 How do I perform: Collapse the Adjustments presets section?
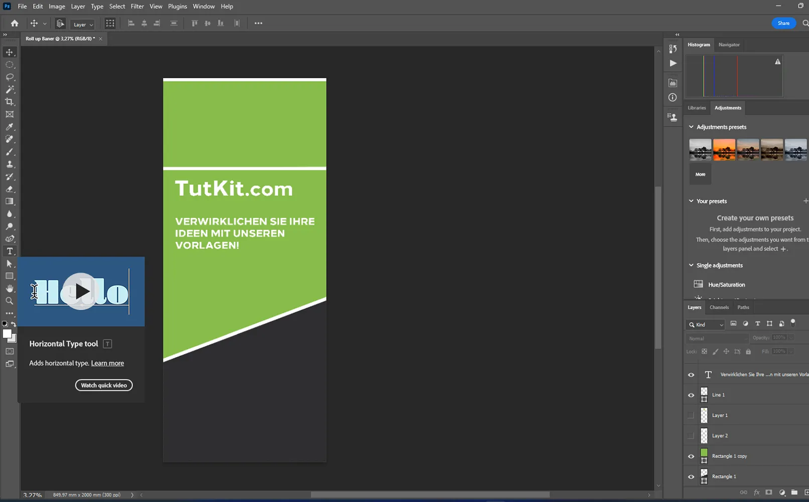pyautogui.click(x=691, y=127)
